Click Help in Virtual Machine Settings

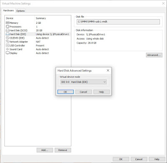click(157, 159)
